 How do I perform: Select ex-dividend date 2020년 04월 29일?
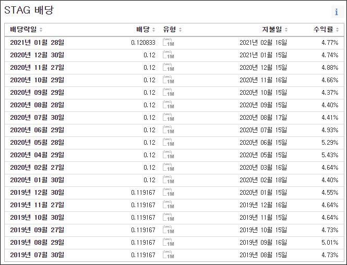(37, 155)
